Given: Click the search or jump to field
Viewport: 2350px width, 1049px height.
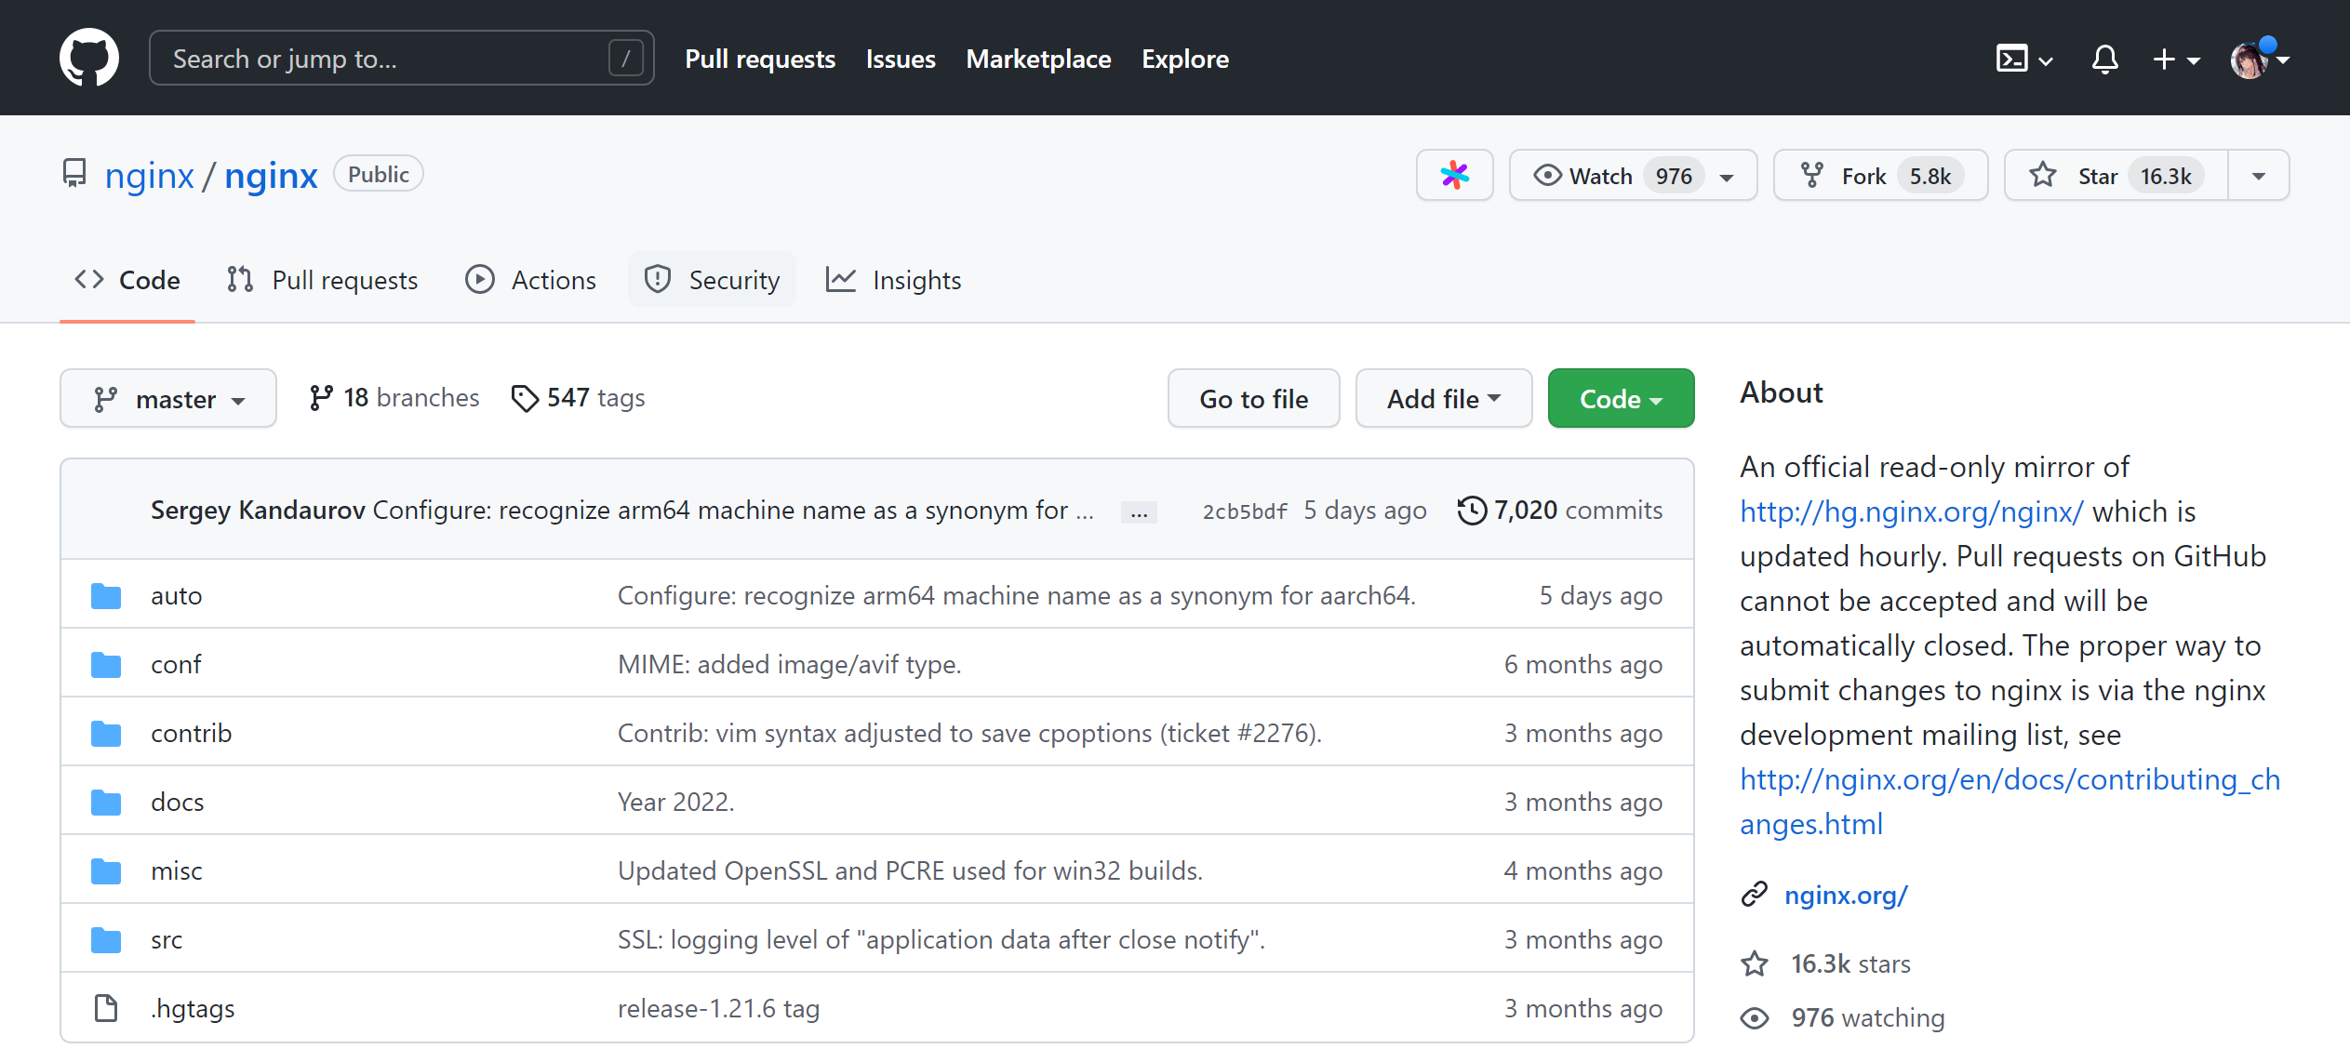Looking at the screenshot, I should pyautogui.click(x=391, y=57).
